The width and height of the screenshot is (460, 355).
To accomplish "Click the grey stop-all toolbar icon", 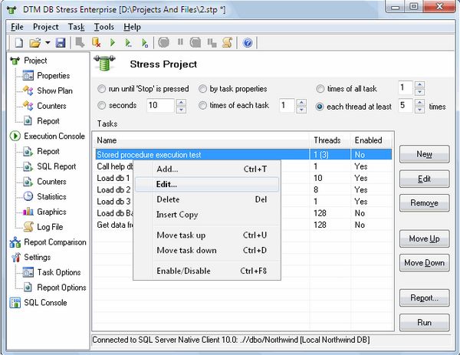I will tap(195, 43).
